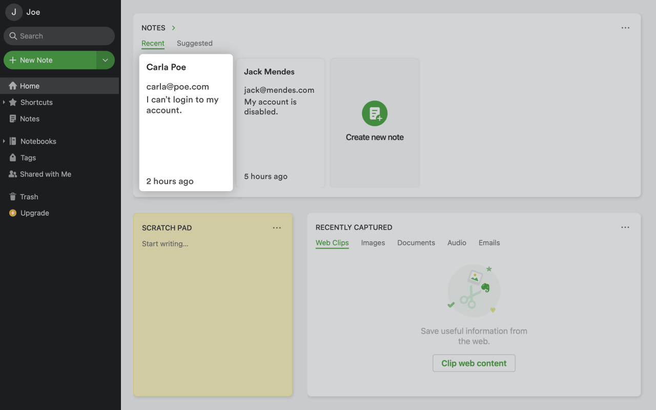Viewport: 656px width, 410px height.
Task: Click the Clip web content button
Action: click(x=474, y=363)
